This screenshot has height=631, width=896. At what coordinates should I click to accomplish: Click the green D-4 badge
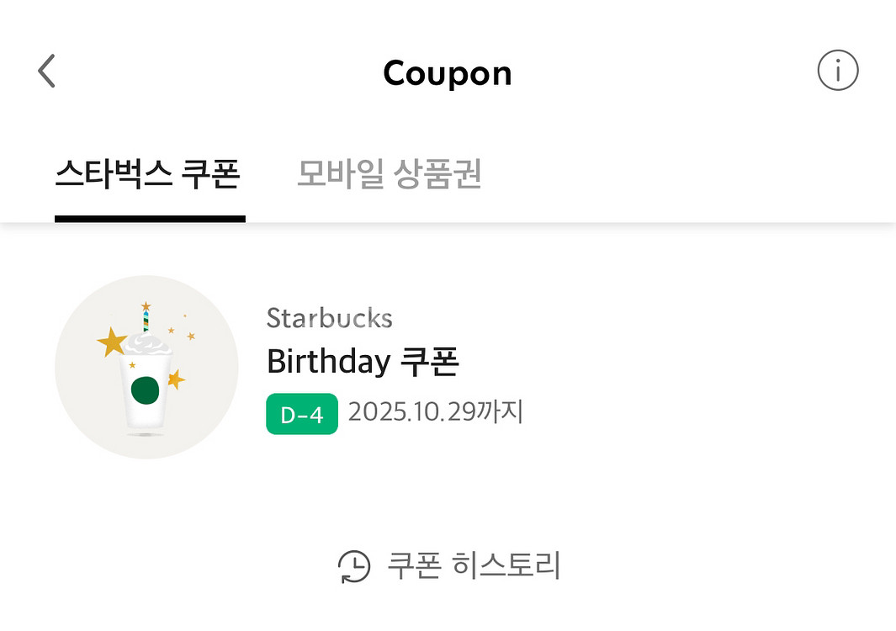pyautogui.click(x=301, y=414)
